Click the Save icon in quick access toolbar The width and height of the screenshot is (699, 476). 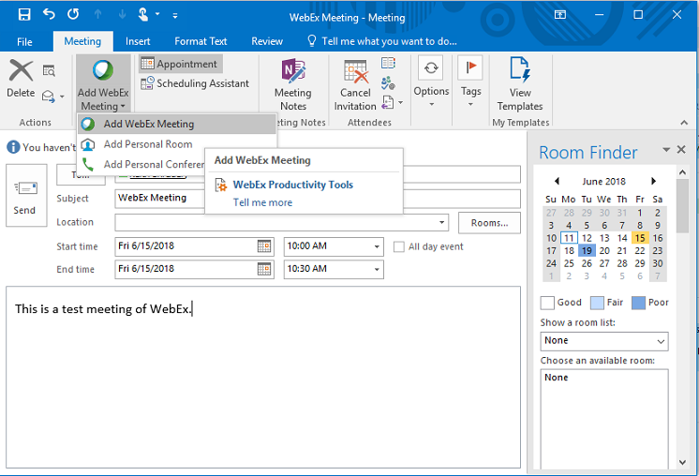coord(24,15)
